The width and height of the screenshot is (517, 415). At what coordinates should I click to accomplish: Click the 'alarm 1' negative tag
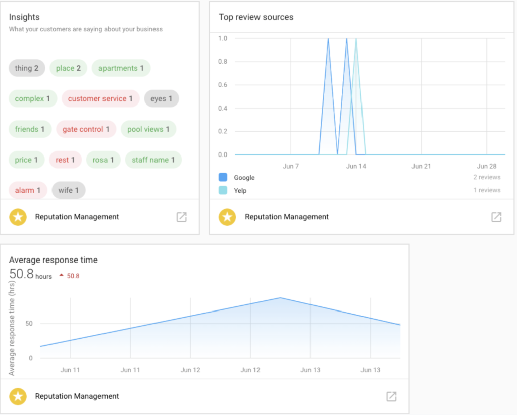pos(28,190)
